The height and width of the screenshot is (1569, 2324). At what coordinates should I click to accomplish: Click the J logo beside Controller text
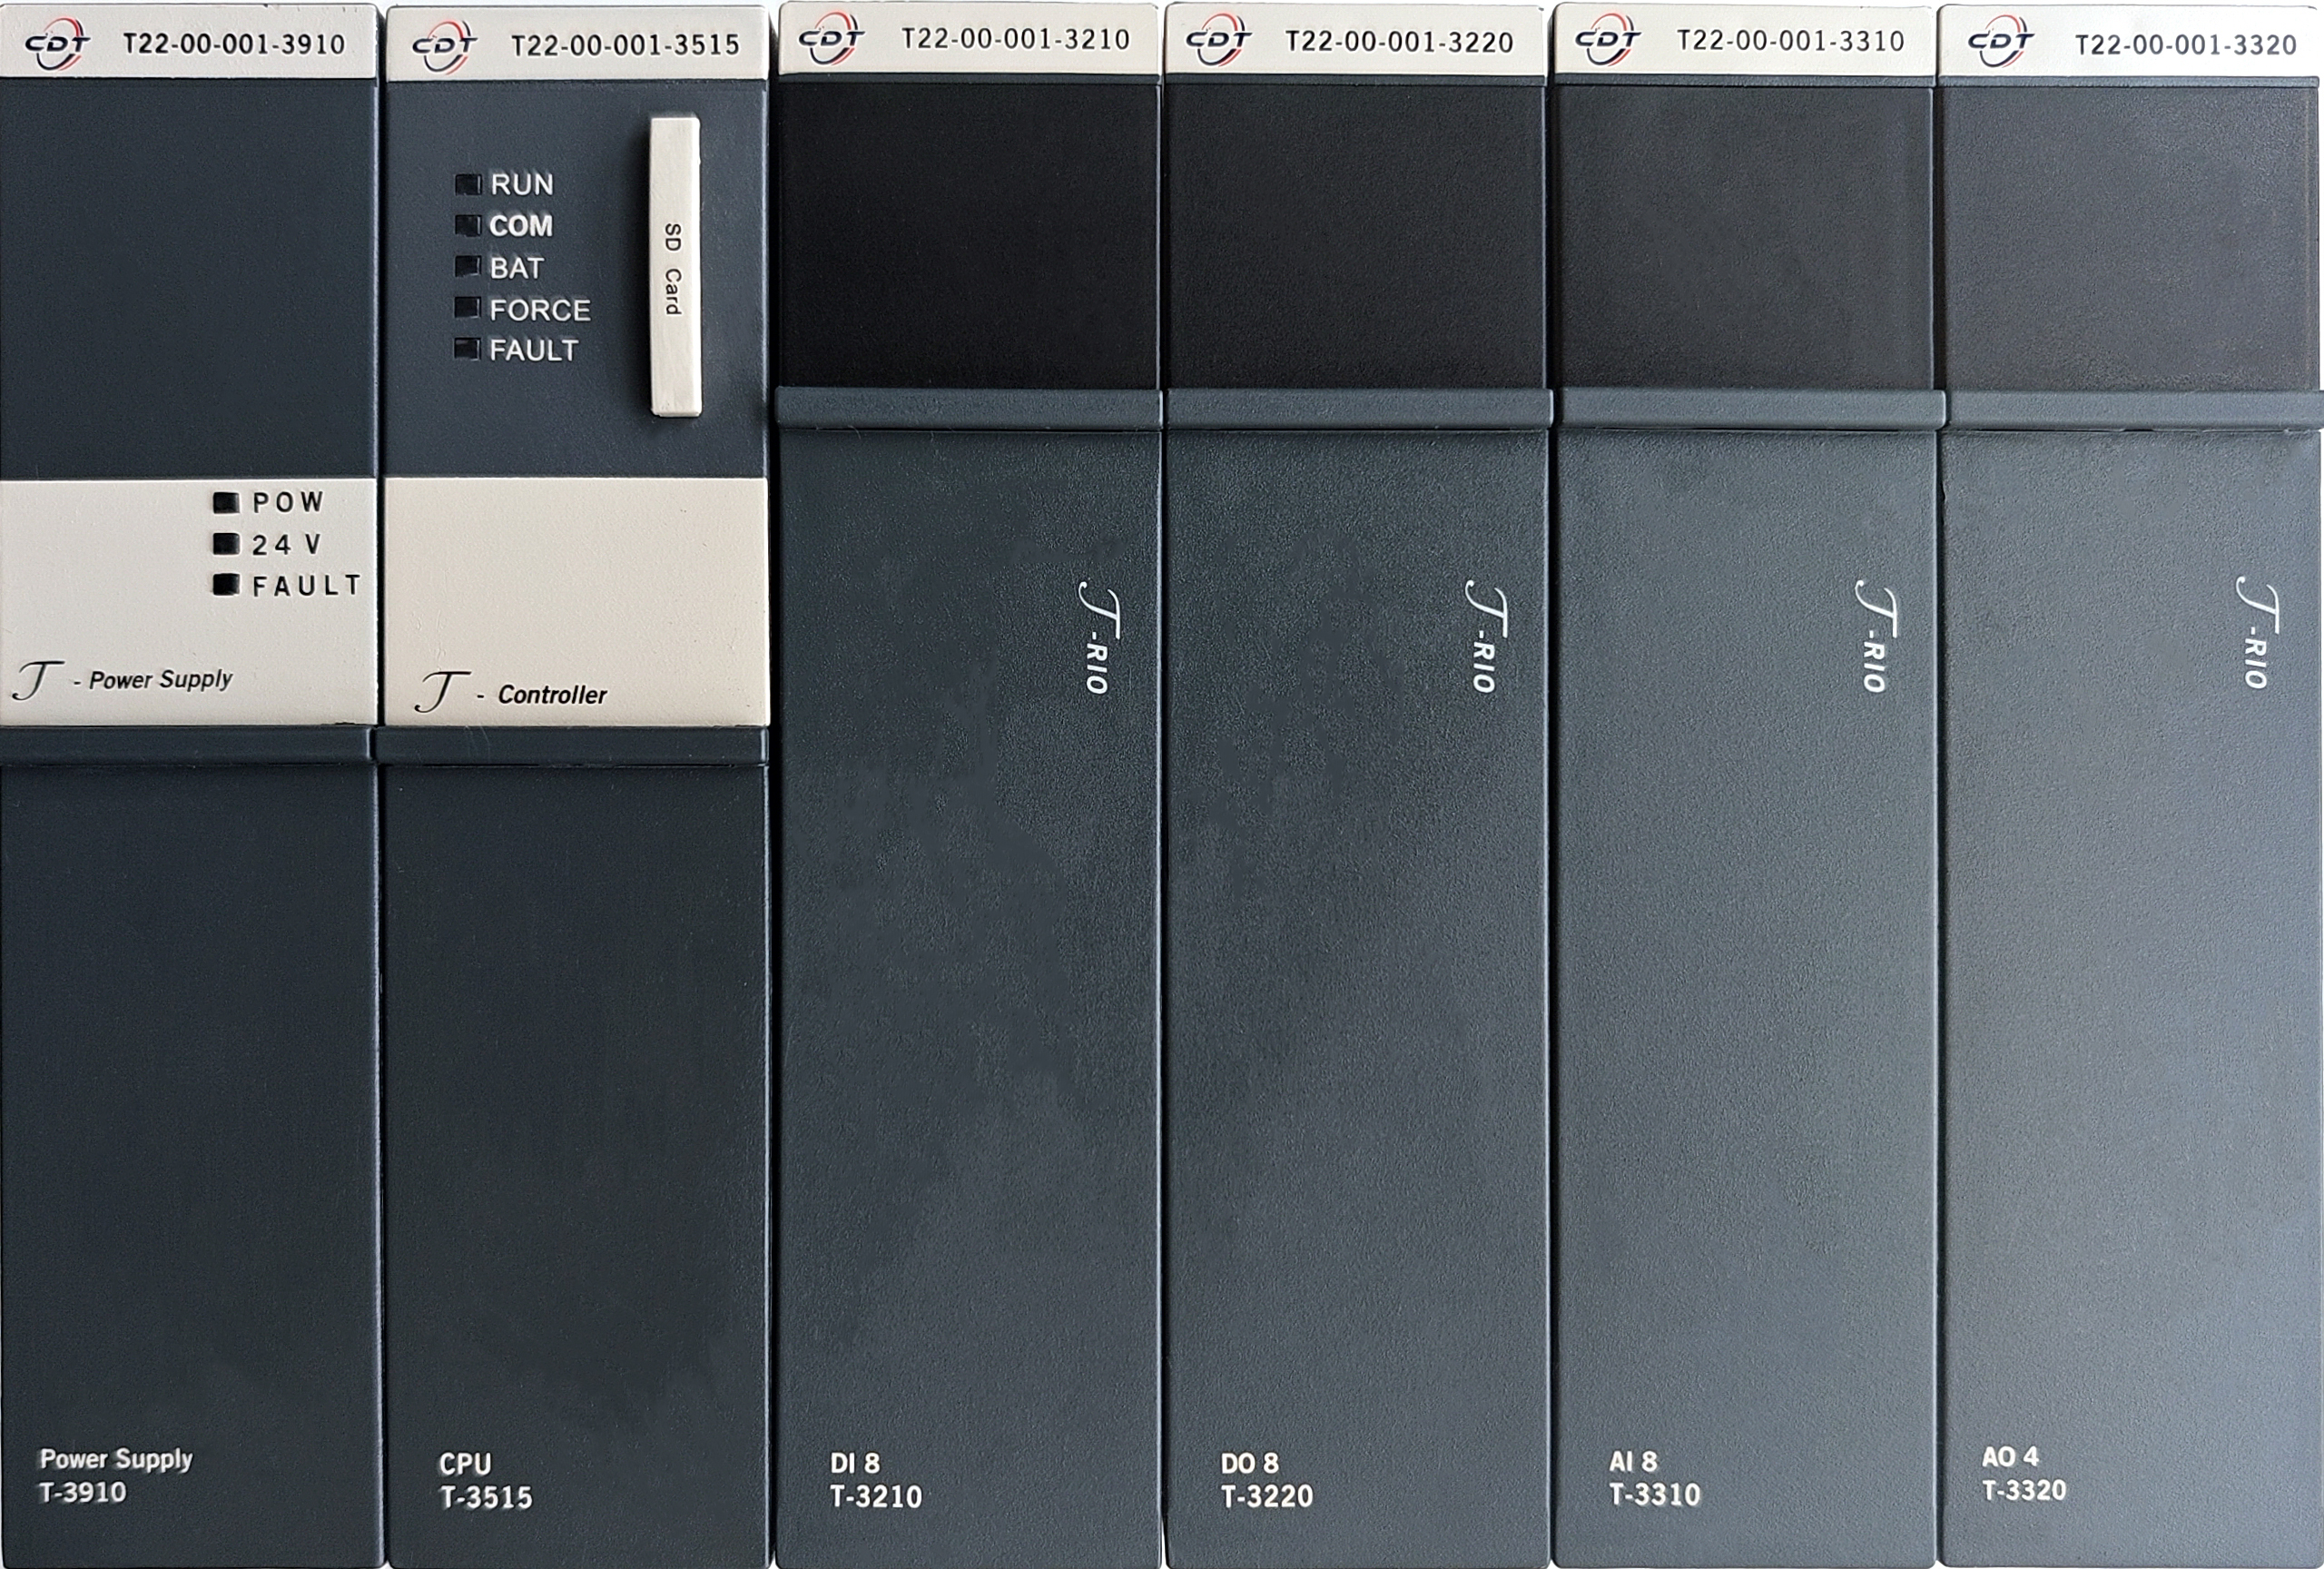441,692
